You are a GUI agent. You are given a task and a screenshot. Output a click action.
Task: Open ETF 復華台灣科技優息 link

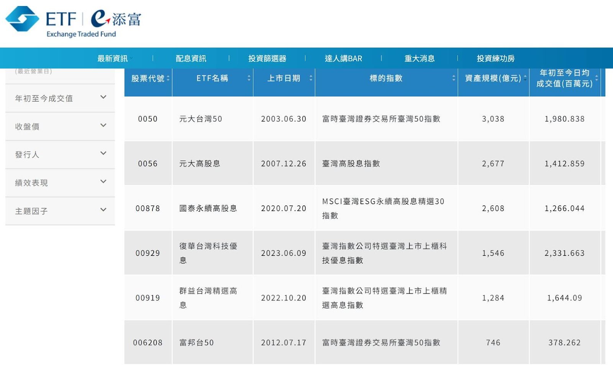click(x=208, y=253)
